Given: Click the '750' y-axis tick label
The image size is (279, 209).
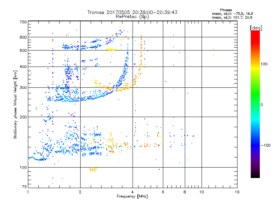Looking at the screenshot, I should tap(23, 22).
